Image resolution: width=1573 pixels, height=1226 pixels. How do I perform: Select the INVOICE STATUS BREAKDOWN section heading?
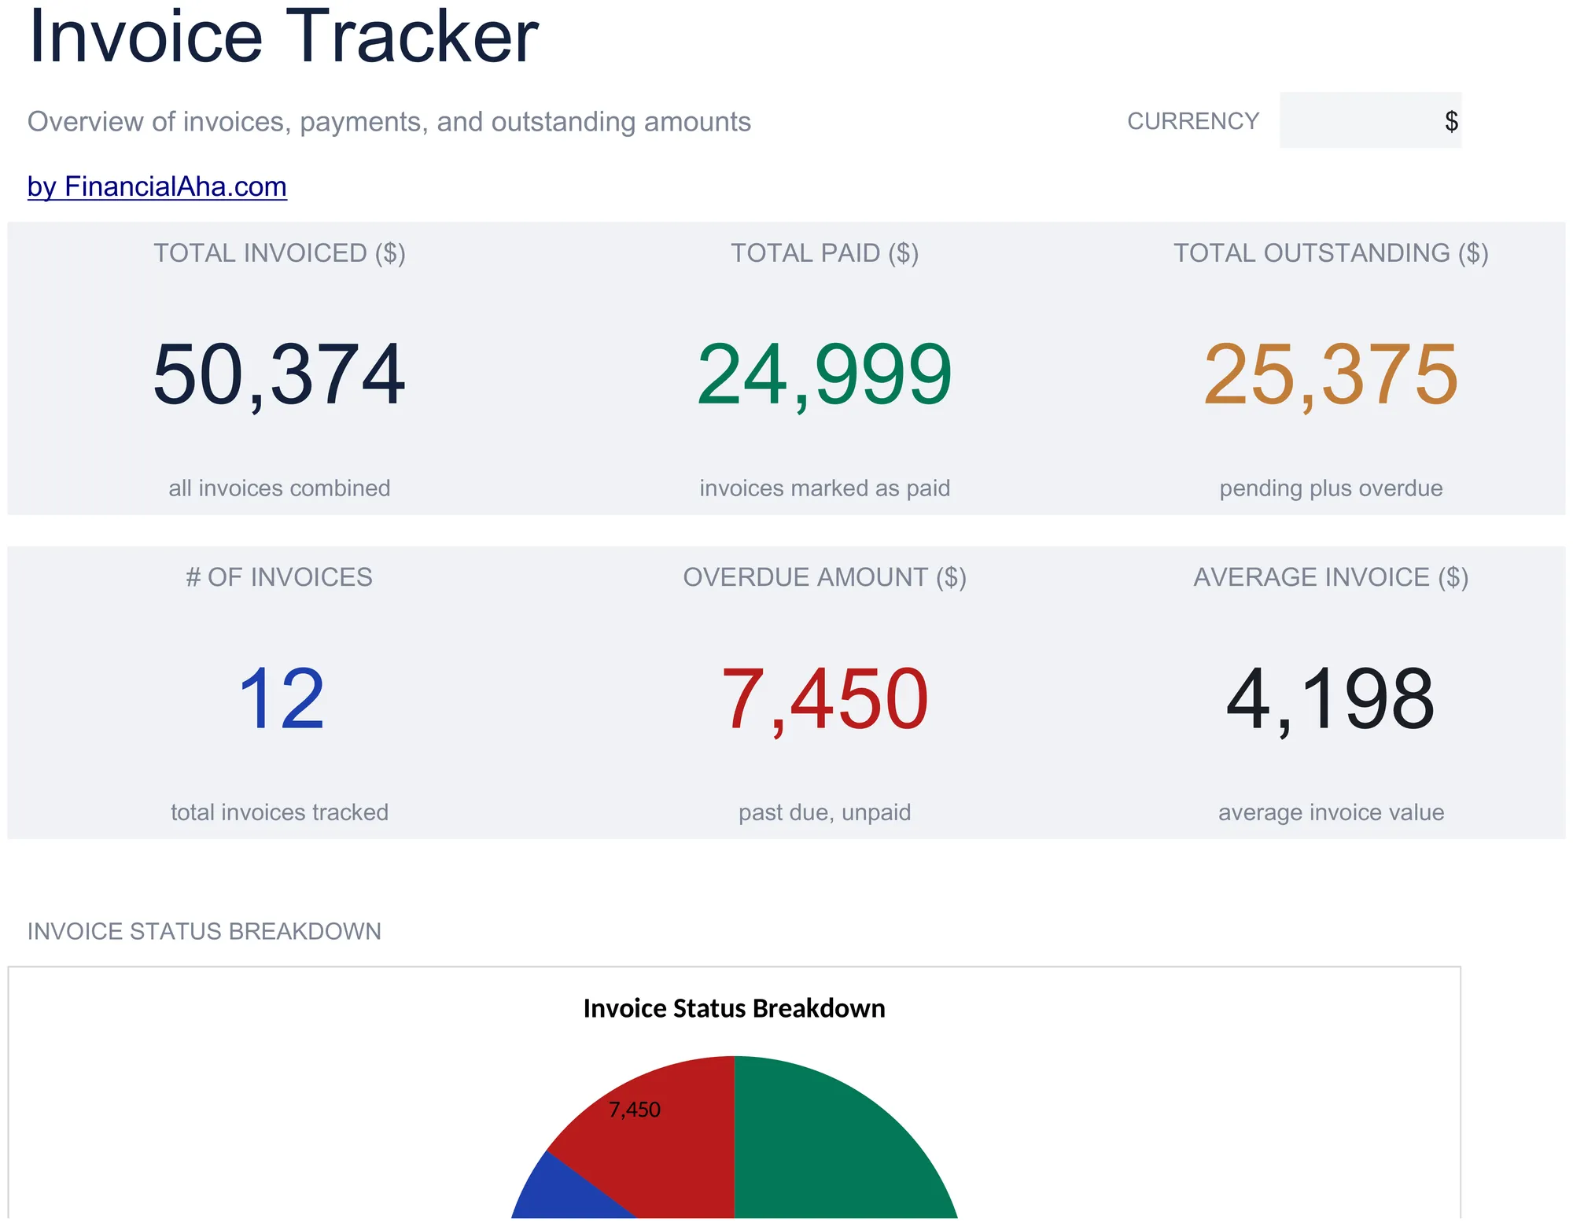204,931
